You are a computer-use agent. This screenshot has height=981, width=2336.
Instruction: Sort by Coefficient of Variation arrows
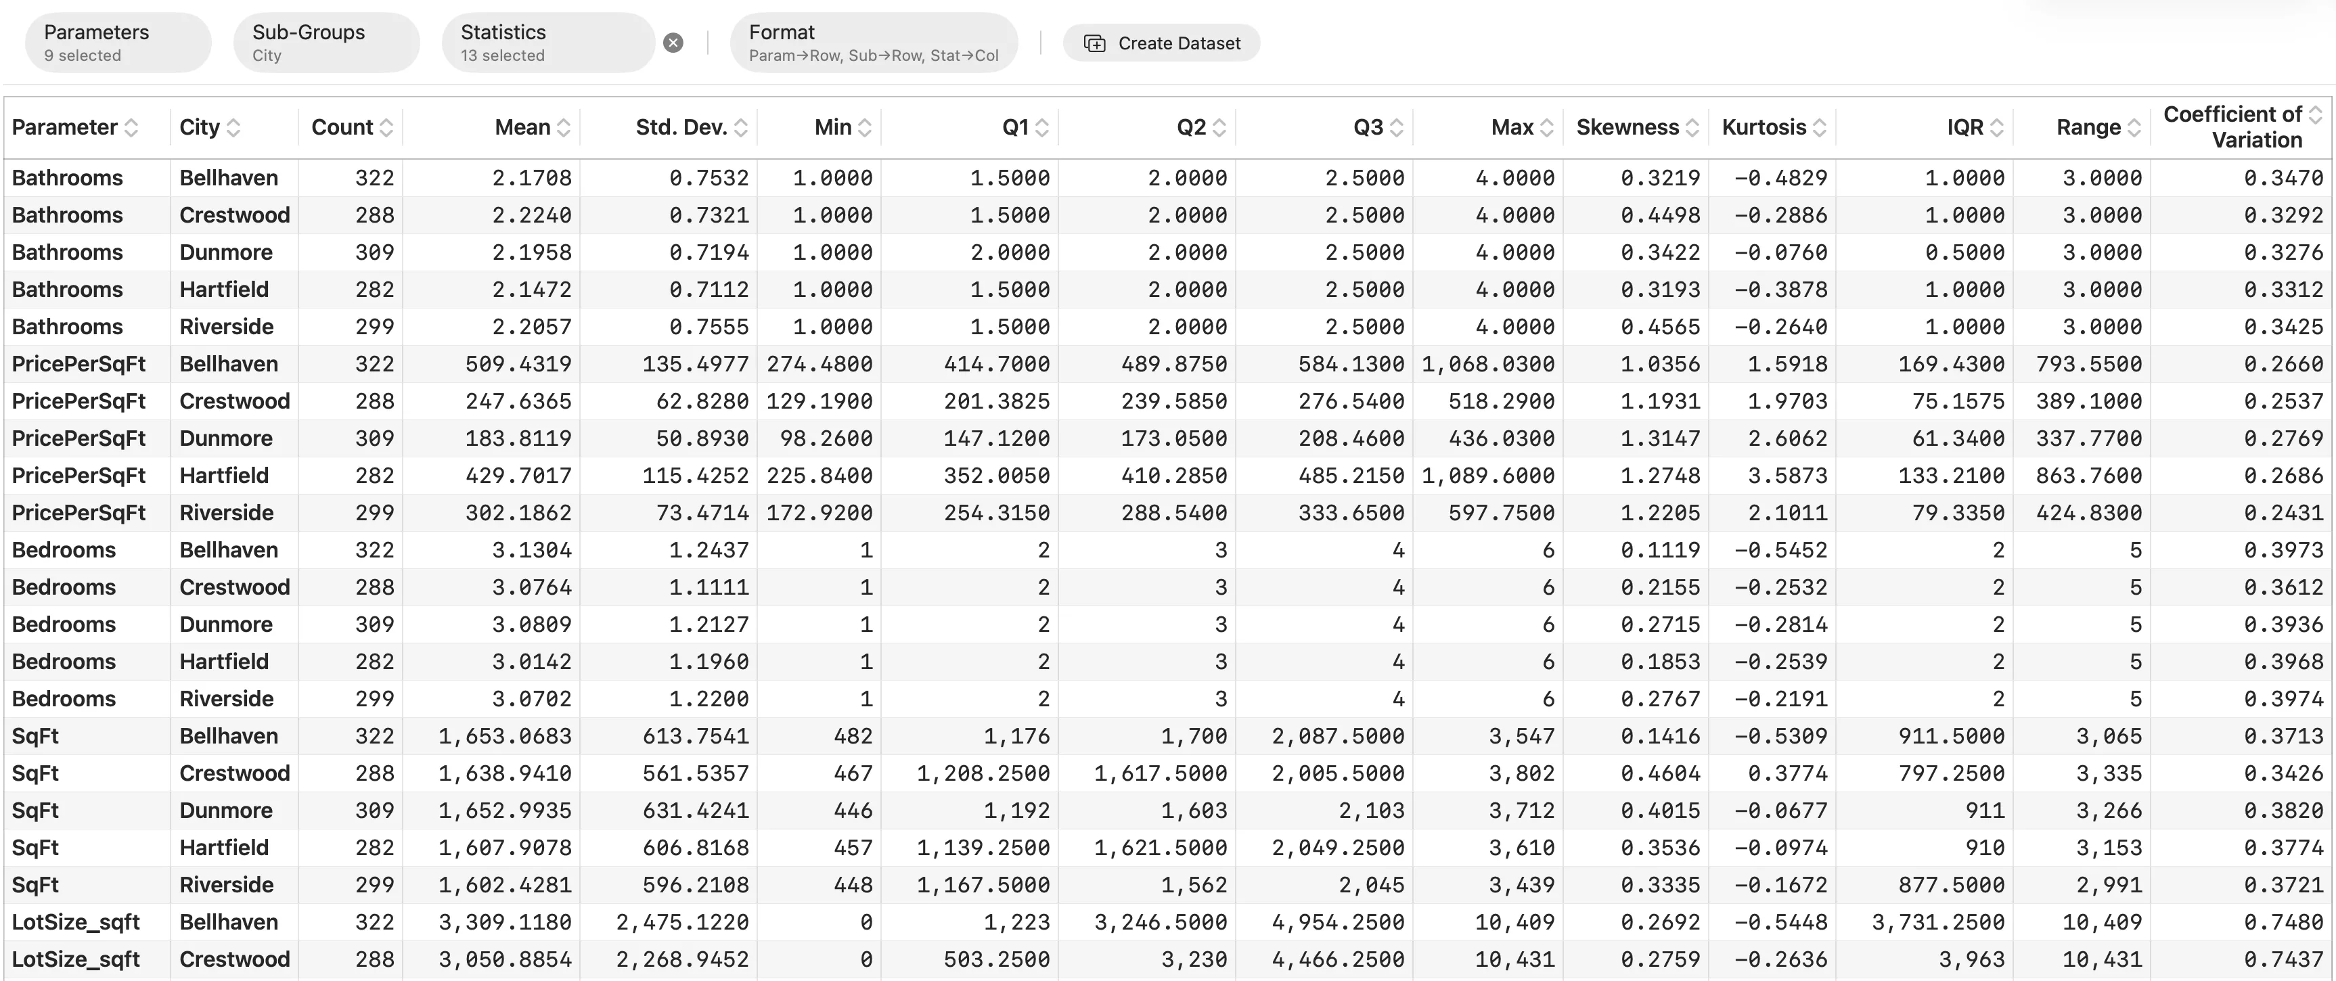click(x=2315, y=115)
